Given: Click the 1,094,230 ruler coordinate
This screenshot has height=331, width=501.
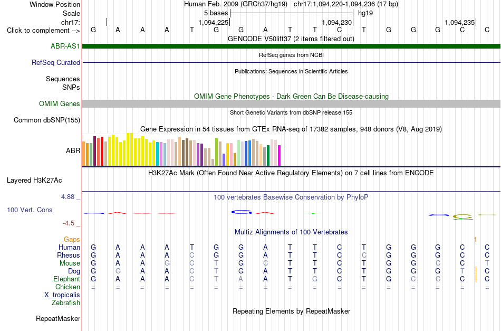Looking at the screenshot, I should click(x=337, y=22).
